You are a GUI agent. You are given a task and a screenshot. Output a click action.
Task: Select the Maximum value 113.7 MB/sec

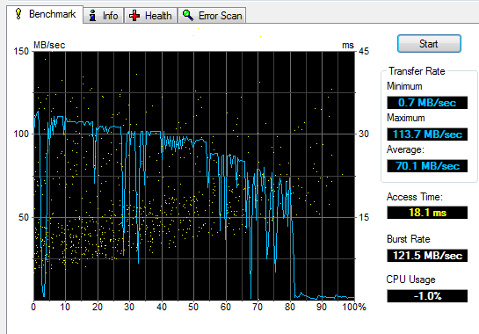427,134
